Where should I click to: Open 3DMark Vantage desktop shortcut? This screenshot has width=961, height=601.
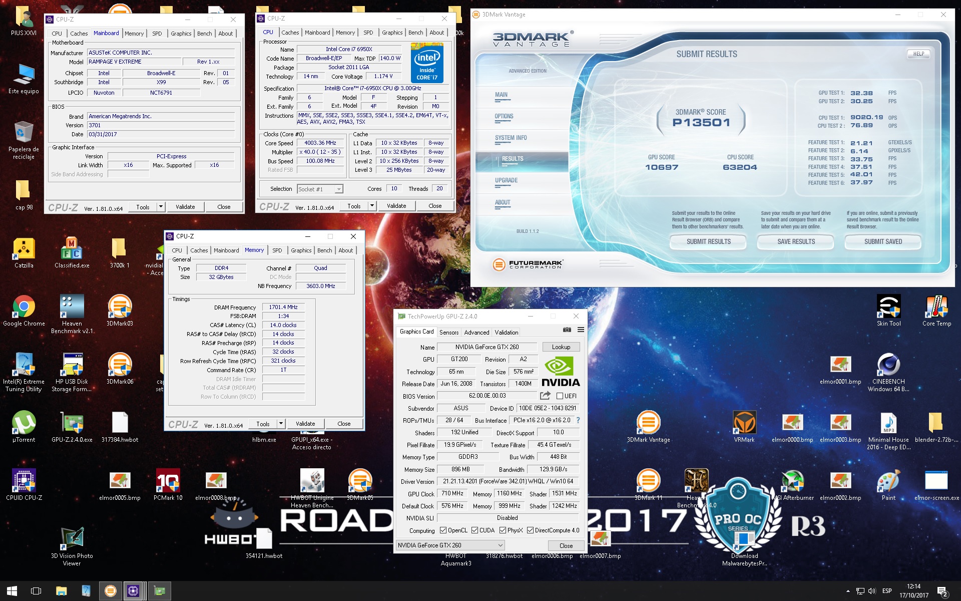point(648,427)
